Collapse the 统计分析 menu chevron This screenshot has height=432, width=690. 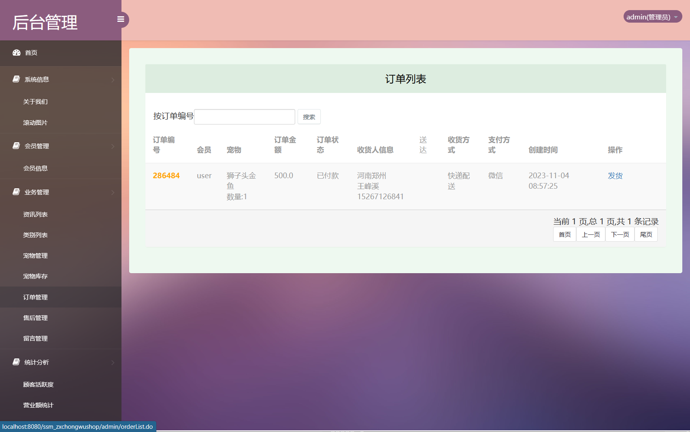(113, 362)
